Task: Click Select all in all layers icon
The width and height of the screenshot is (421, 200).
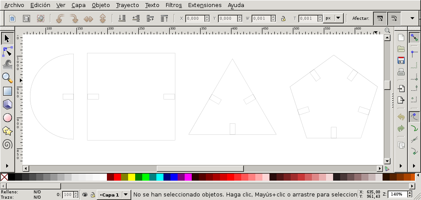Action: tap(27, 19)
